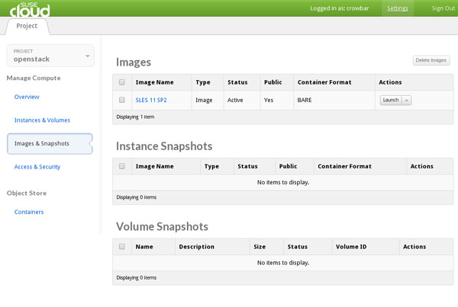Open the SLES 11 SP2 image link
This screenshot has width=458, height=307.
pyautogui.click(x=151, y=100)
